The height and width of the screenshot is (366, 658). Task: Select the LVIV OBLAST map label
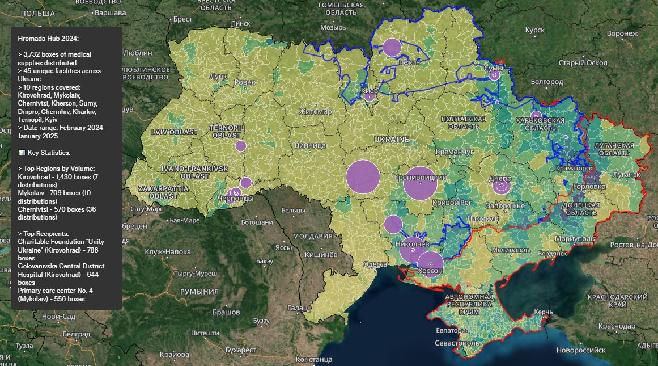(174, 132)
